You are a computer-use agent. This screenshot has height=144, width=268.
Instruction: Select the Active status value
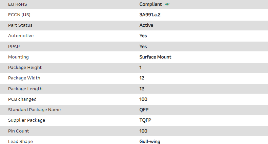146,25
